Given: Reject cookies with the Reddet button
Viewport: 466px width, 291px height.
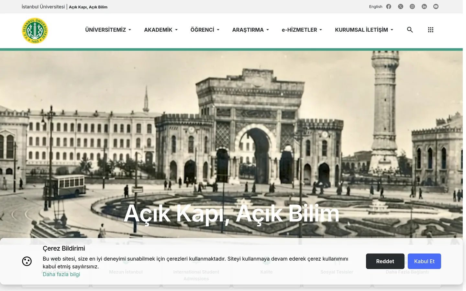Looking at the screenshot, I should 385,261.
